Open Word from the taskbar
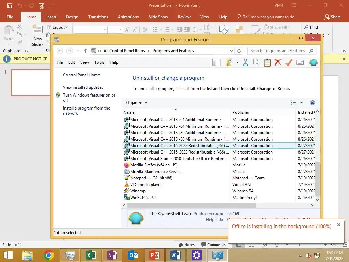349x262 pixels. point(176,255)
